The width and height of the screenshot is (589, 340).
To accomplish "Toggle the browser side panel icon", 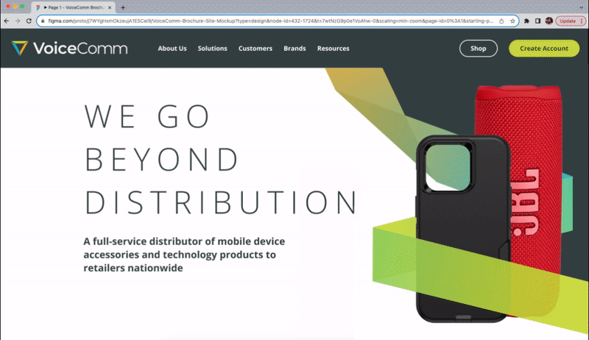I will (538, 21).
